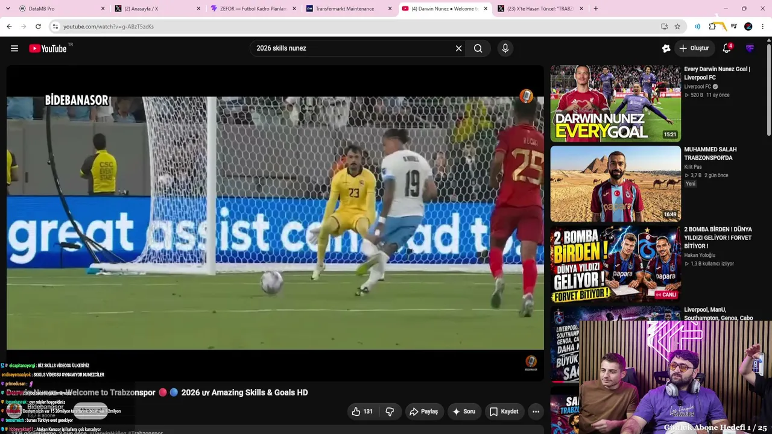772x434 pixels.
Task: Select the Darwin Nunez Welcome tab
Action: coord(445,8)
